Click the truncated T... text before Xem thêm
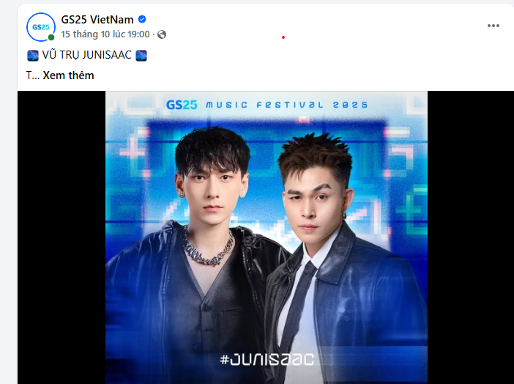 [33, 75]
